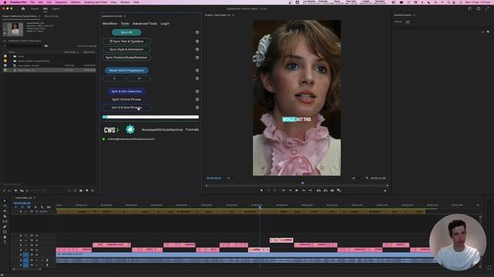Open the Graphics and Titles menu

tap(96, 2)
